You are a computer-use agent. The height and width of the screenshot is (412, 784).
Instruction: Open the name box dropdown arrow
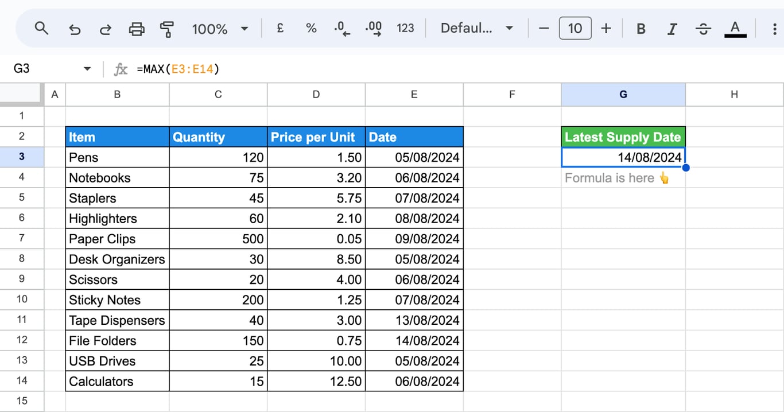[87, 69]
